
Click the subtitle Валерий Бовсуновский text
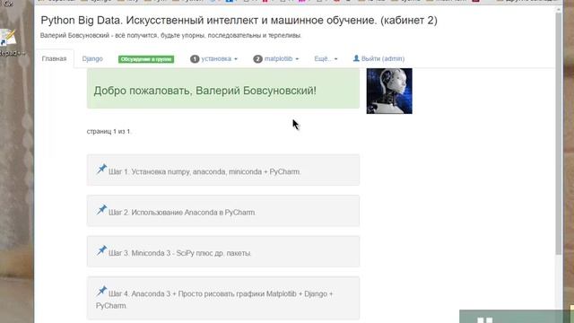click(171, 36)
